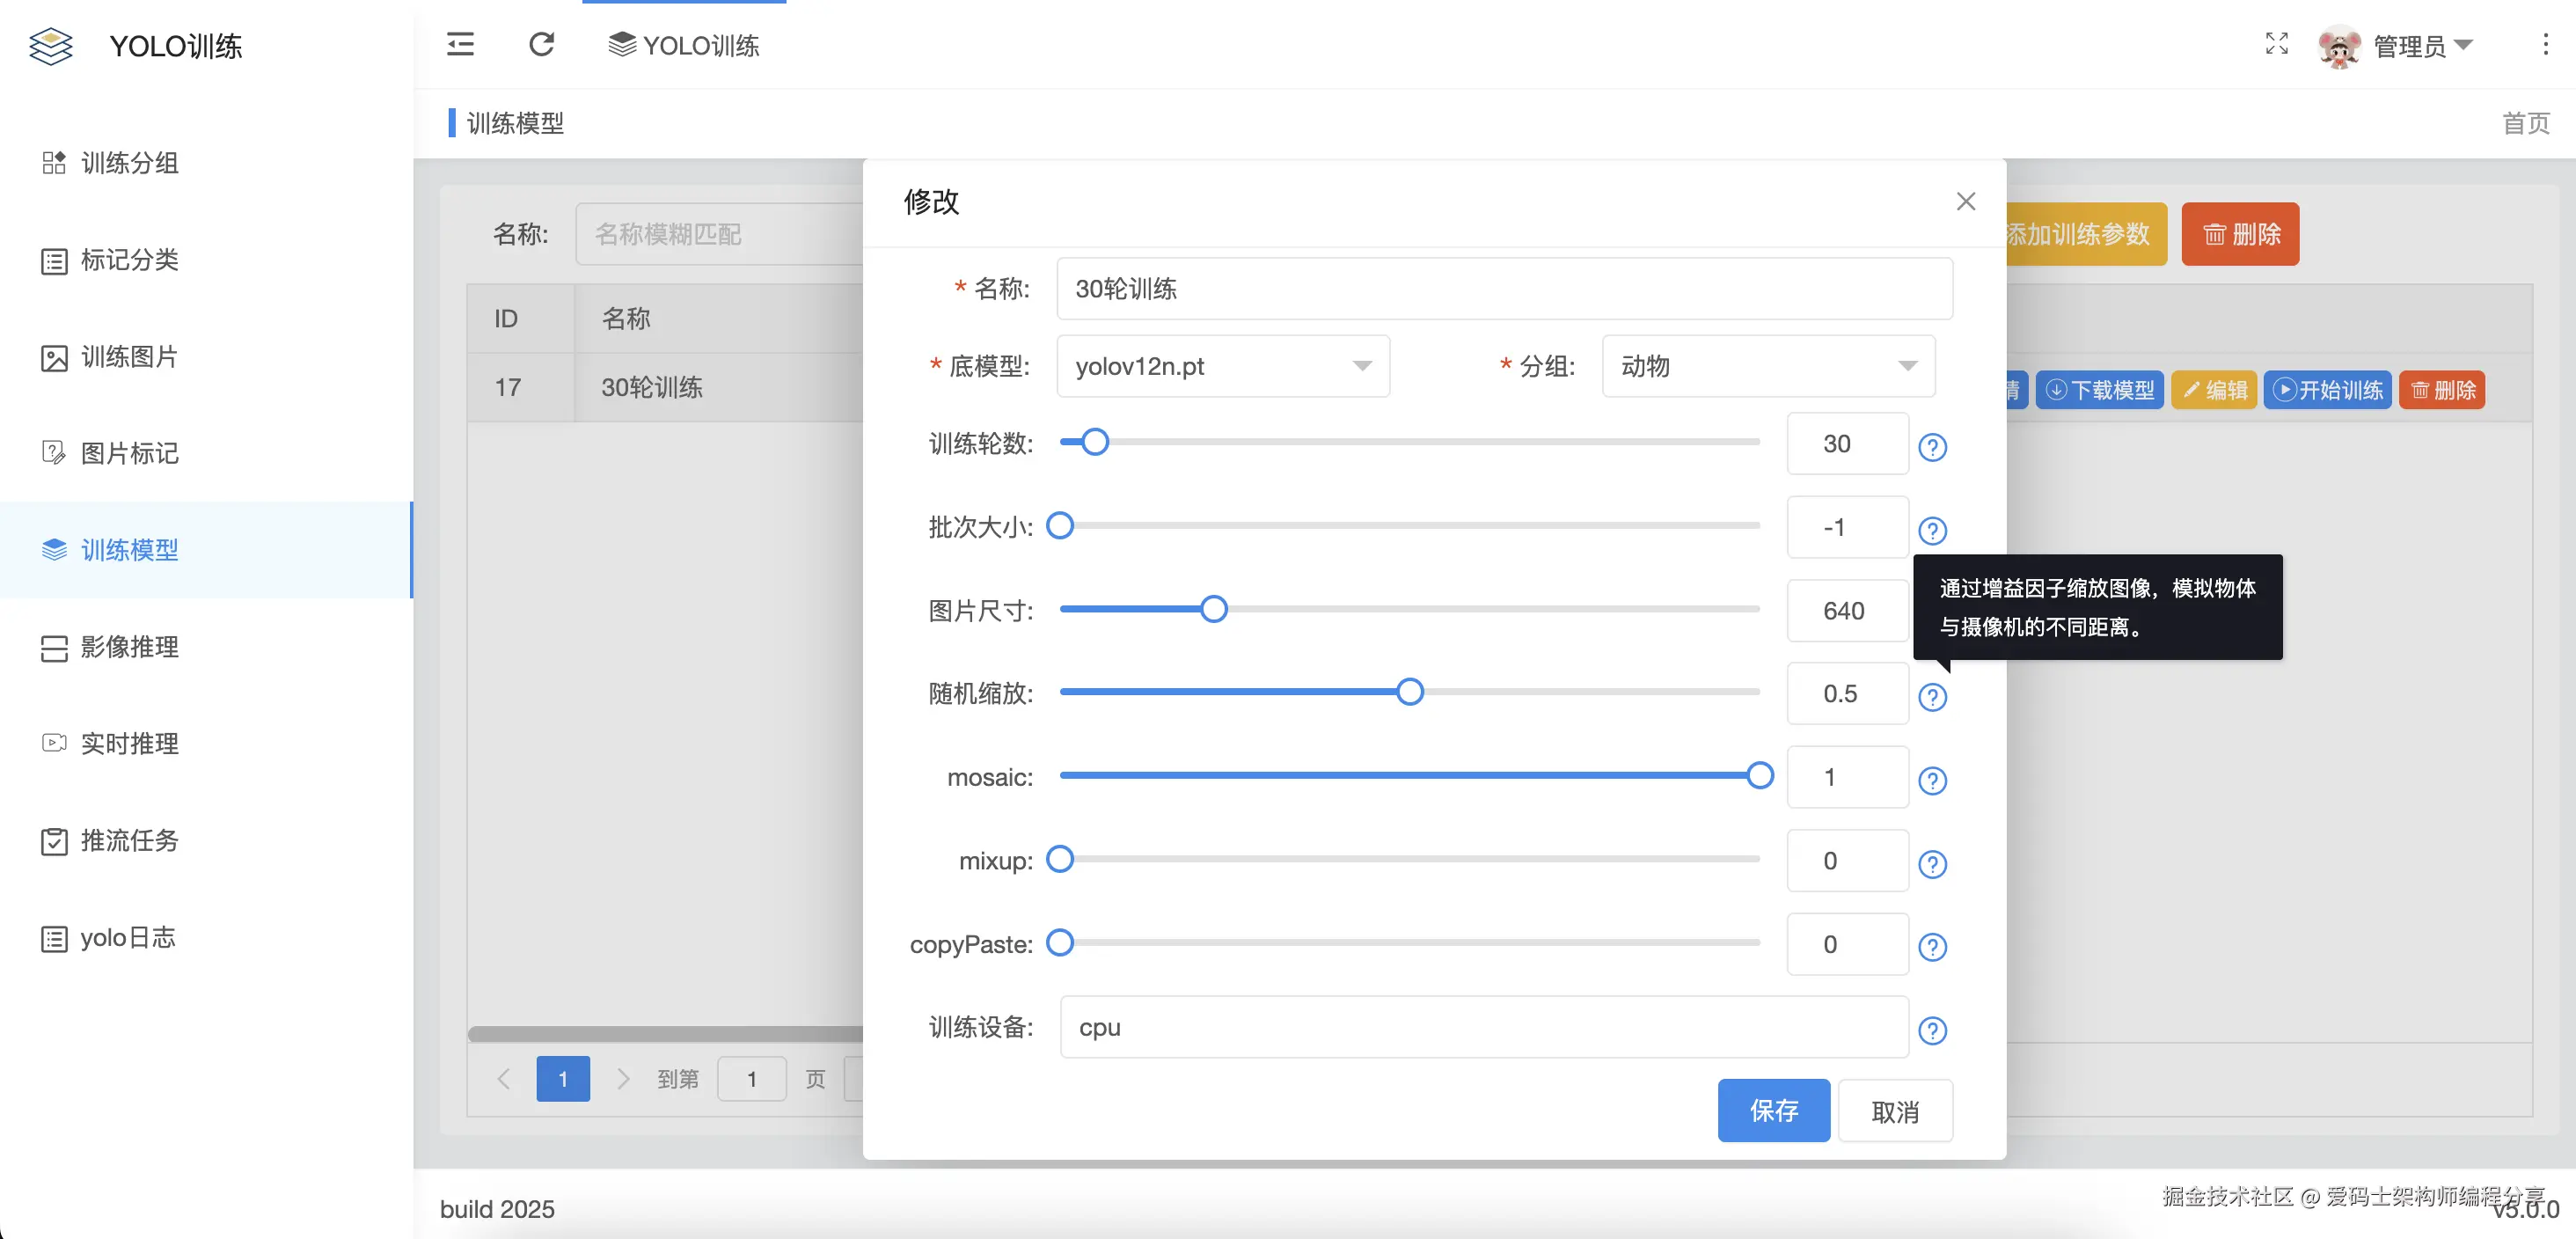Expand the 分组 动物 dropdown

[x=1767, y=366]
